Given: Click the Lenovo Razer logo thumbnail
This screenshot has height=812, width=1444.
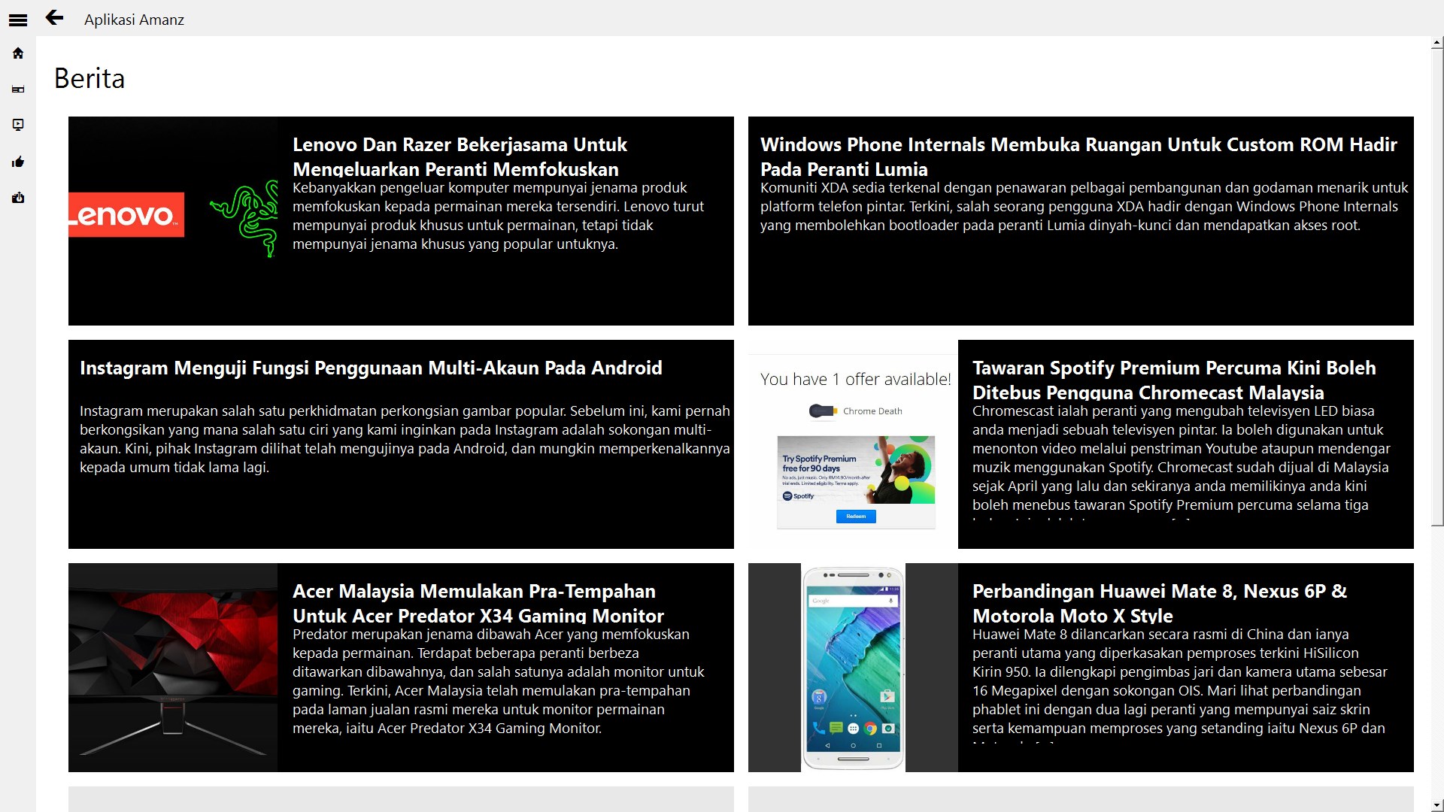Looking at the screenshot, I should (173, 220).
